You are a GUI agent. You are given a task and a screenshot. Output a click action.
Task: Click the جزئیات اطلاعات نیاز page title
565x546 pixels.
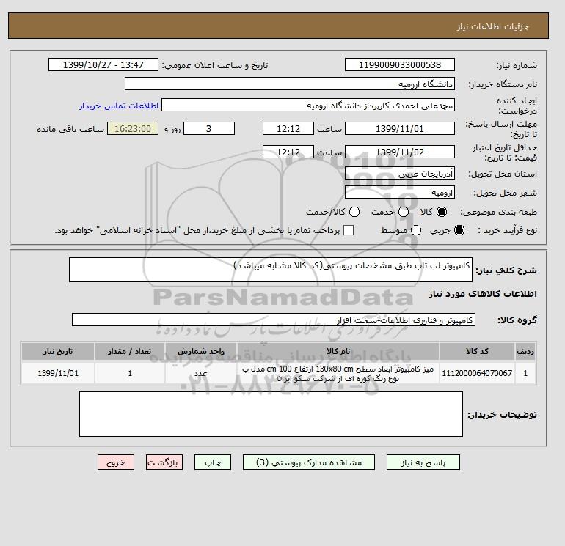(492, 26)
